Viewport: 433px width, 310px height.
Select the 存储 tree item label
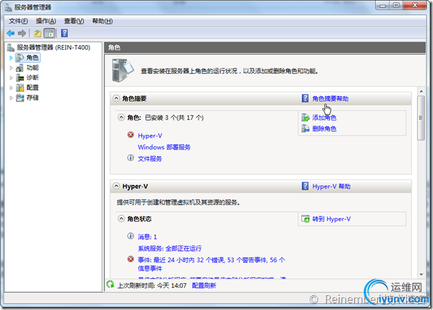32,98
